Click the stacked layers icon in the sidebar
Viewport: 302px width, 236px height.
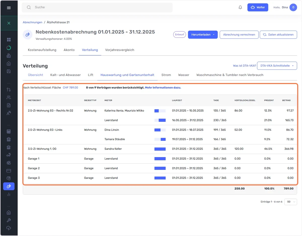pyautogui.click(x=9, y=163)
